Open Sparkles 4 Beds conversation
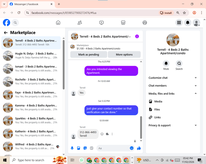Screen dimensions: 206x164 point(31,121)
